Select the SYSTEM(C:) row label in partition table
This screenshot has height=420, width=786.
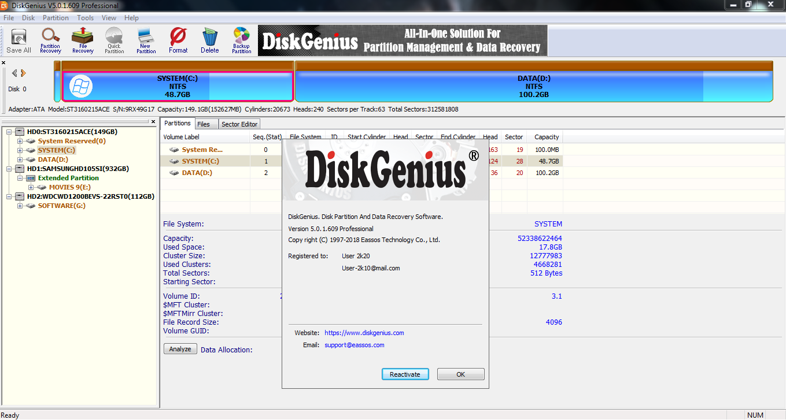pos(200,161)
